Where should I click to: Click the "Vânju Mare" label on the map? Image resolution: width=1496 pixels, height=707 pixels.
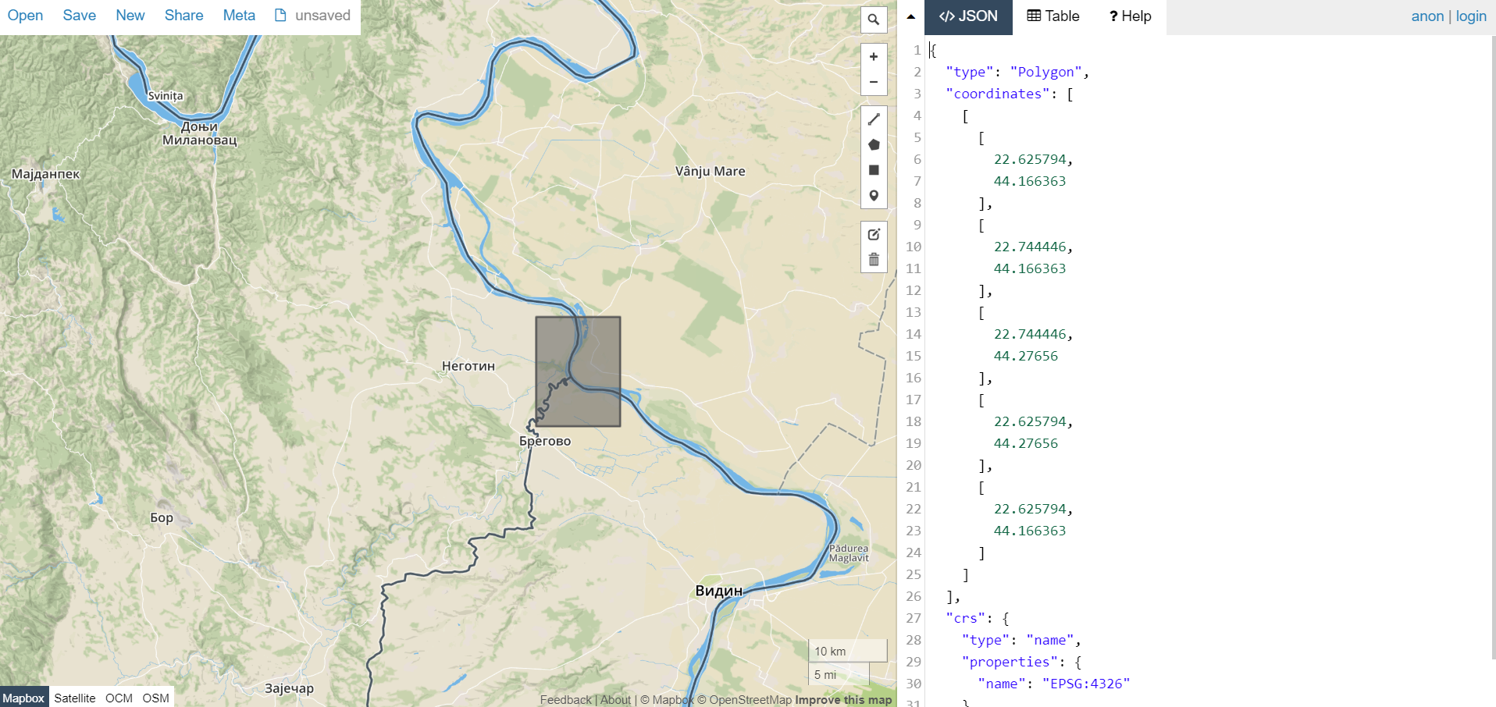[711, 171]
